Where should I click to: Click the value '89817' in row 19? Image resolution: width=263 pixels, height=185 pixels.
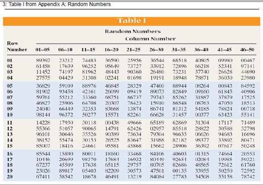[66, 171]
